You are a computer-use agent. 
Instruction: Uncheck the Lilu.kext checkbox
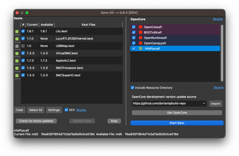coord(23,31)
